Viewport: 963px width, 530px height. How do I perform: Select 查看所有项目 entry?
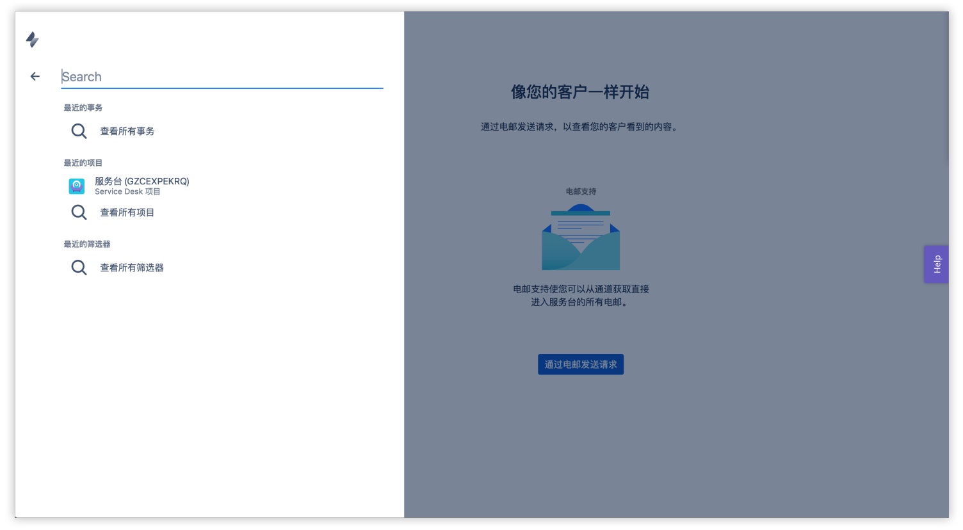127,213
